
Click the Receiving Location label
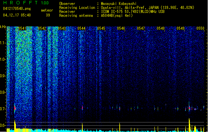77,8
